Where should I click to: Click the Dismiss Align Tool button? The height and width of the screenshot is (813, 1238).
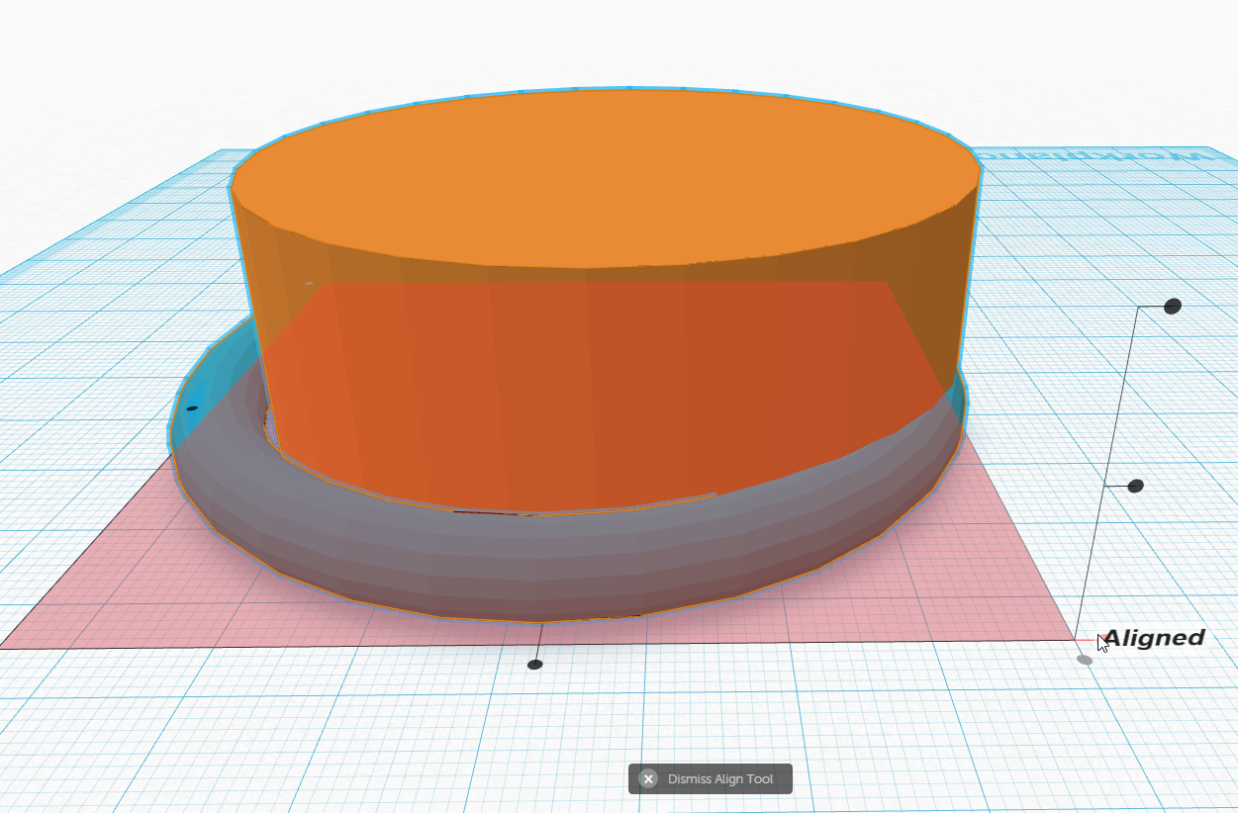(x=710, y=778)
